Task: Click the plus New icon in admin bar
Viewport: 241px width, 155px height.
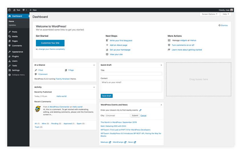Action: pyautogui.click(x=31, y=10)
